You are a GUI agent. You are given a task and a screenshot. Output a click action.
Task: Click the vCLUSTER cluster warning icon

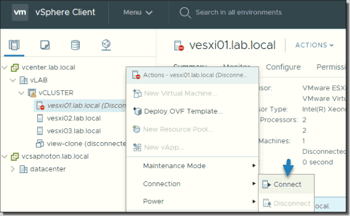point(32,93)
